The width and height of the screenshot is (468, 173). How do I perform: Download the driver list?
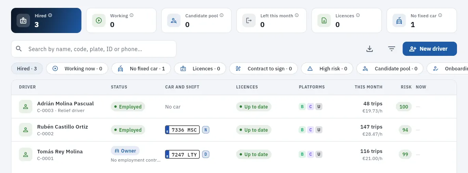pyautogui.click(x=370, y=49)
